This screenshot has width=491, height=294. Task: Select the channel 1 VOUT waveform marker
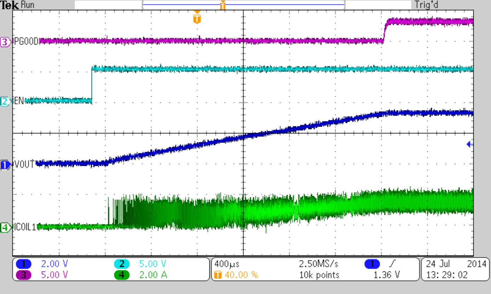[x=5, y=166]
